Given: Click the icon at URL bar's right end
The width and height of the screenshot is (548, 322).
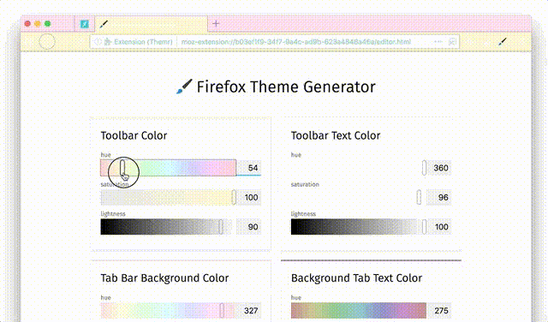Looking at the screenshot, I should click(452, 42).
